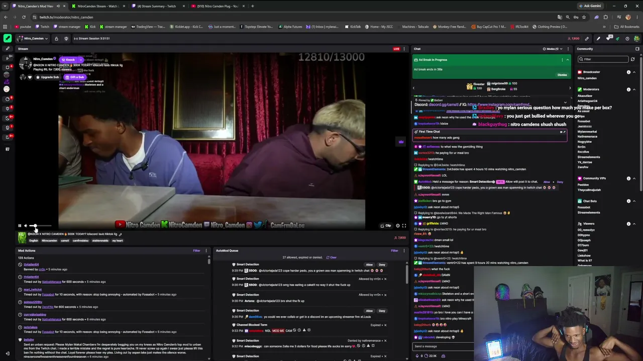Open the Knock button dropdown arrow
Screen dimensions: 643x361
[80, 60]
